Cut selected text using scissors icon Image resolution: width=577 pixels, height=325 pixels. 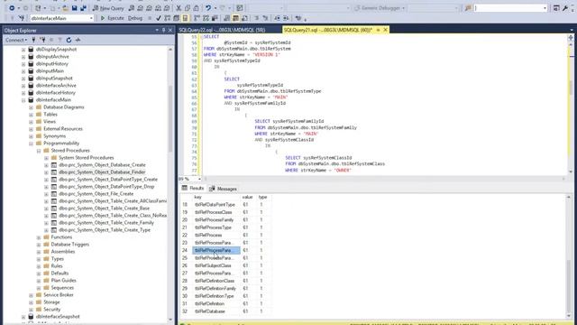(x=179, y=8)
